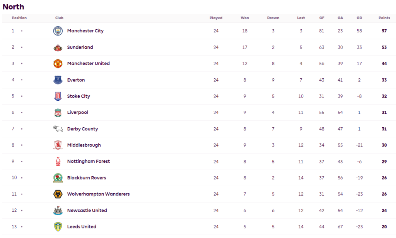
Task: Click the Club column header
Action: point(59,18)
